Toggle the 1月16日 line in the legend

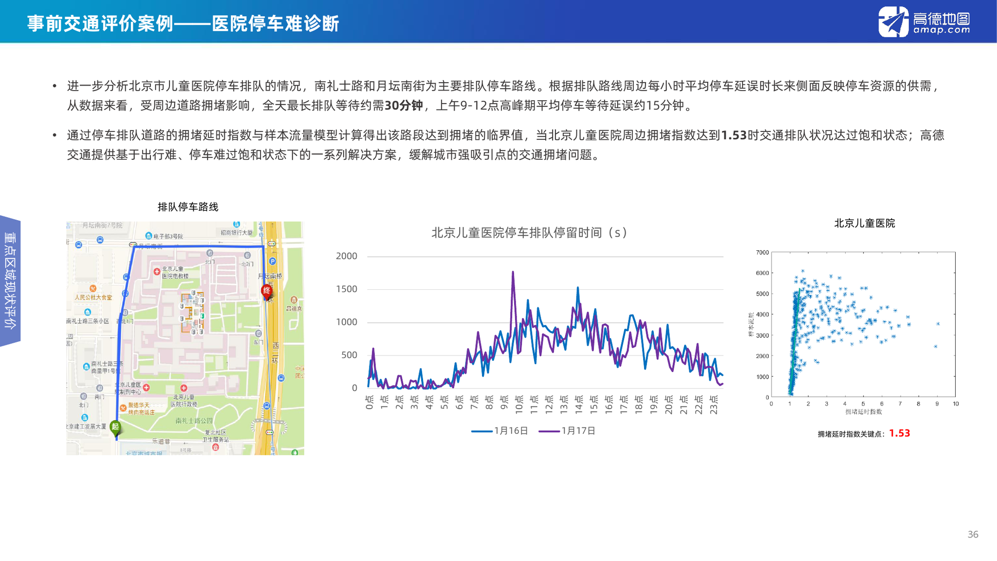[x=501, y=430]
